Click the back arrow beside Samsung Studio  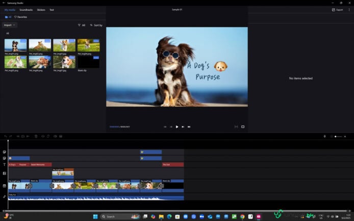4,3
